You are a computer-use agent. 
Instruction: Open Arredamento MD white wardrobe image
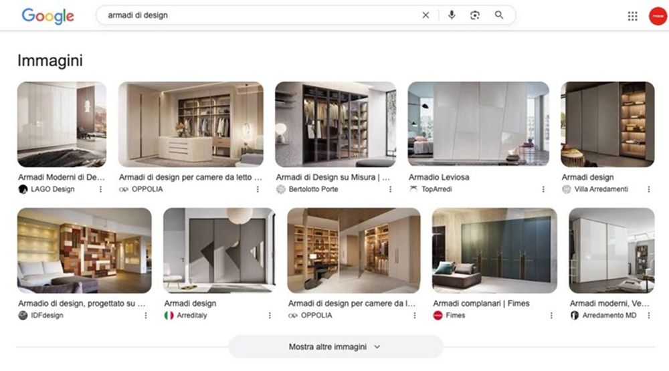[x=611, y=251]
